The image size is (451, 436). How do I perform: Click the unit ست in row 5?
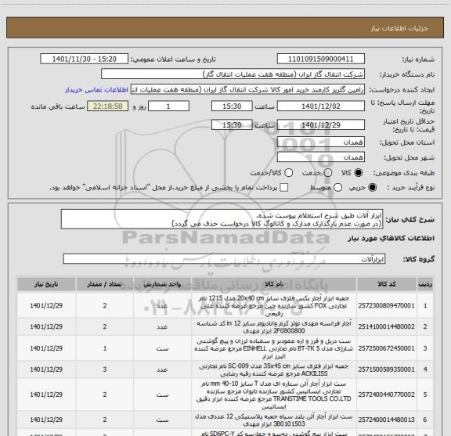coord(162,395)
